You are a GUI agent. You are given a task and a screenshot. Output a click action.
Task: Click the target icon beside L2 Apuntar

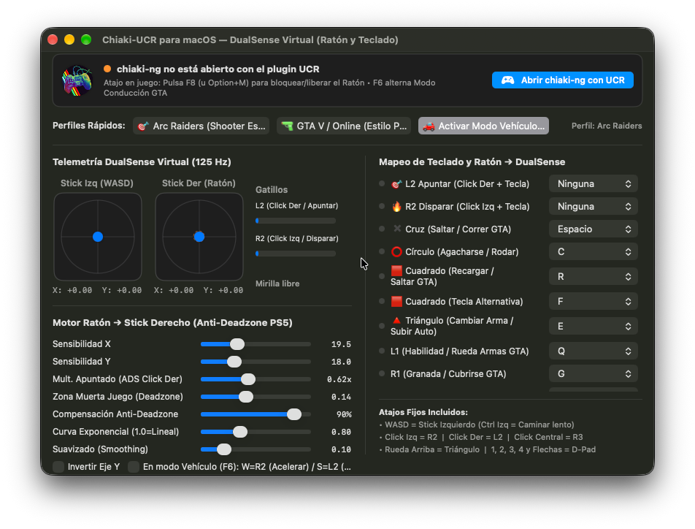point(396,183)
